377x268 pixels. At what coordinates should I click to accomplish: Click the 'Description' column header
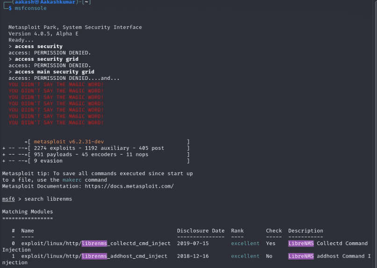point(306,231)
